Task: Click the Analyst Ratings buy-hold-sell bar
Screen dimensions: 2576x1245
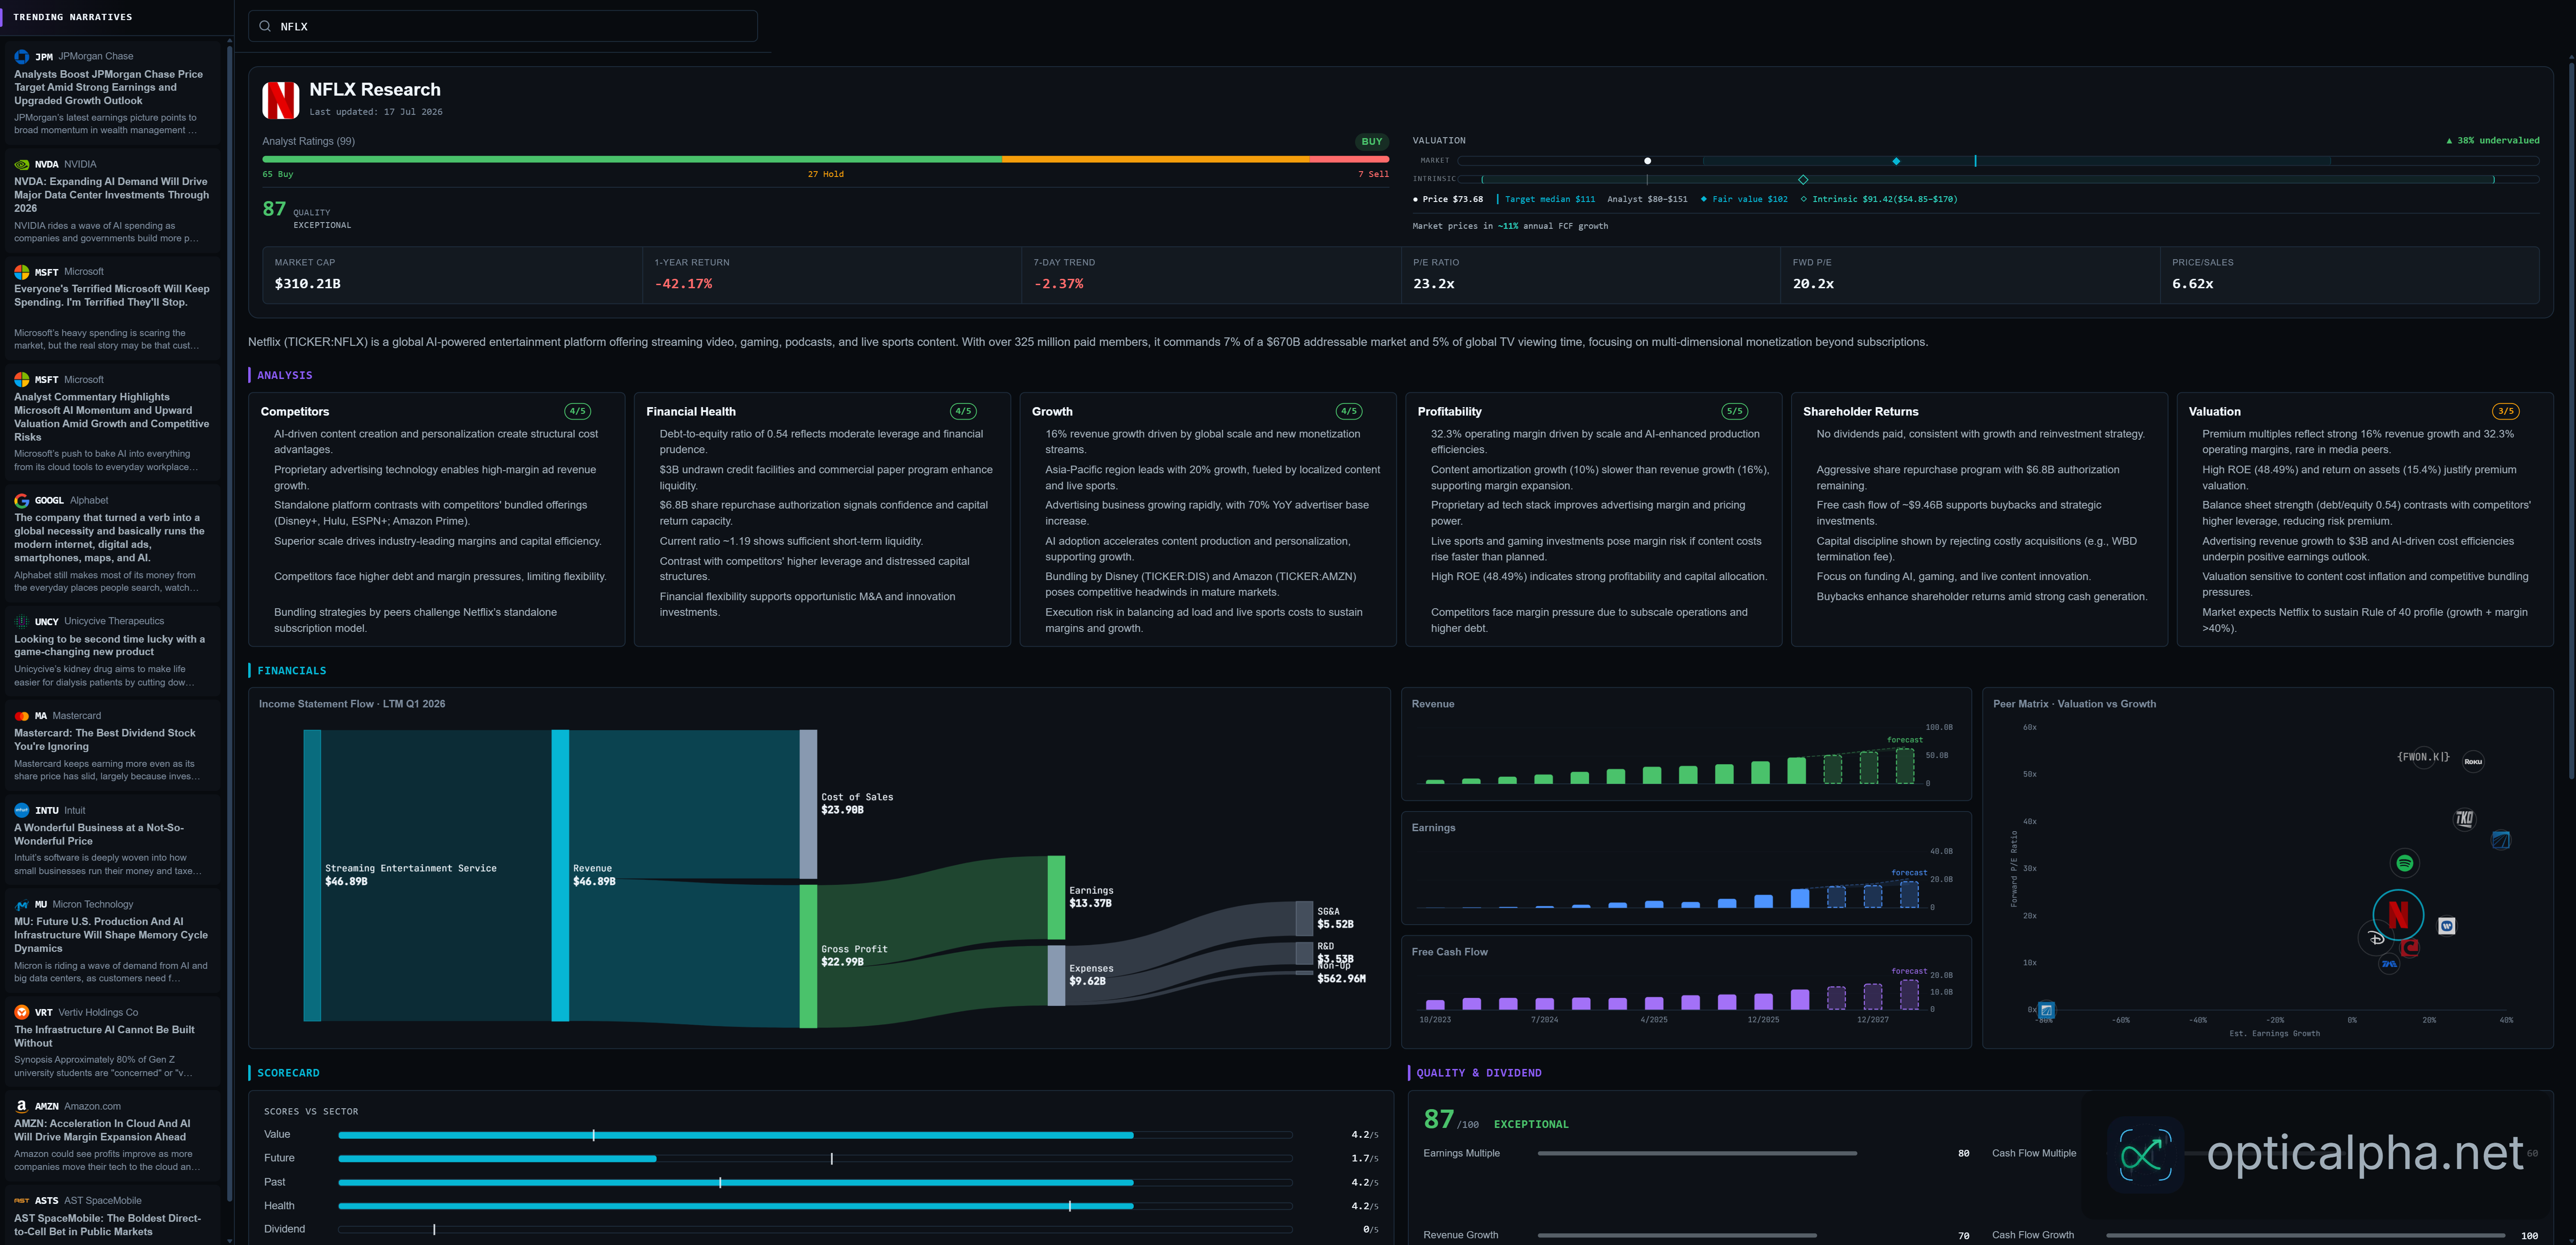Action: click(x=825, y=159)
